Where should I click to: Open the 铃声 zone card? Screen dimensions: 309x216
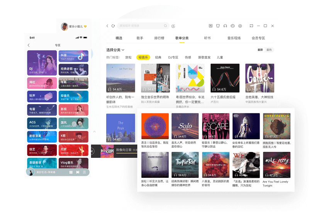pyautogui.click(x=42, y=96)
